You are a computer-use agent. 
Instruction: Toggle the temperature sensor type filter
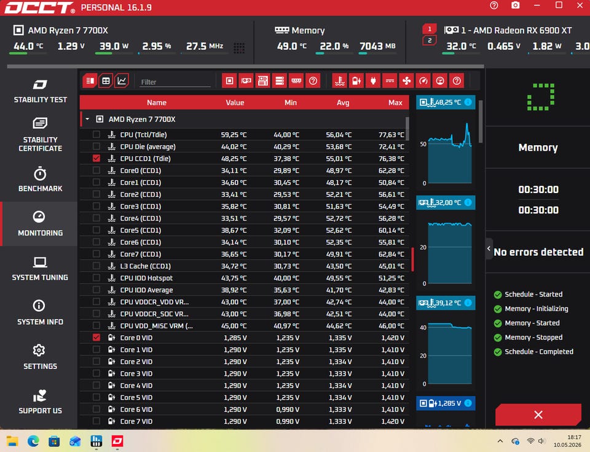[x=340, y=81]
